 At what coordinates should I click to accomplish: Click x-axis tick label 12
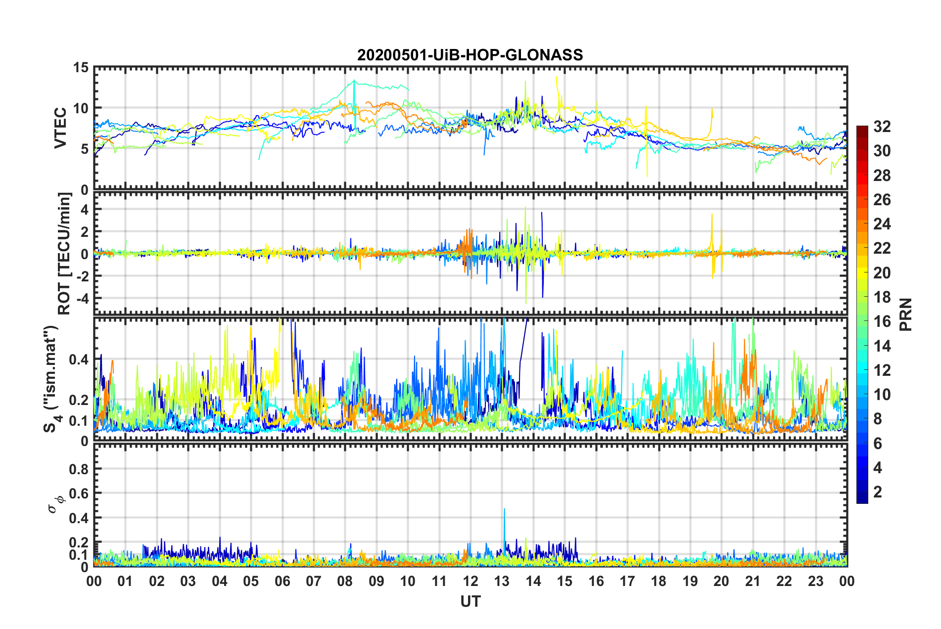point(470,581)
